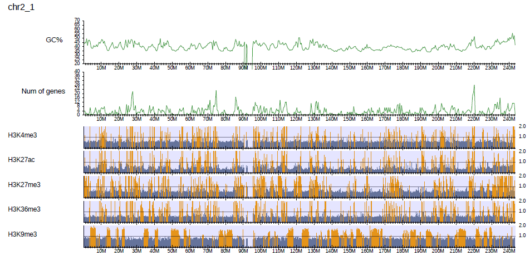Click the 100M tick label under the GC% chart
The width and height of the screenshot is (530, 265).
(x=261, y=68)
